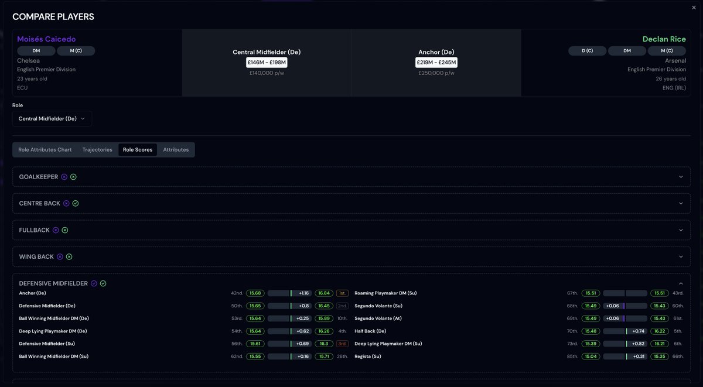Click the £146M - £198M value badge
Viewport: 703px width, 387px height.
(x=267, y=62)
